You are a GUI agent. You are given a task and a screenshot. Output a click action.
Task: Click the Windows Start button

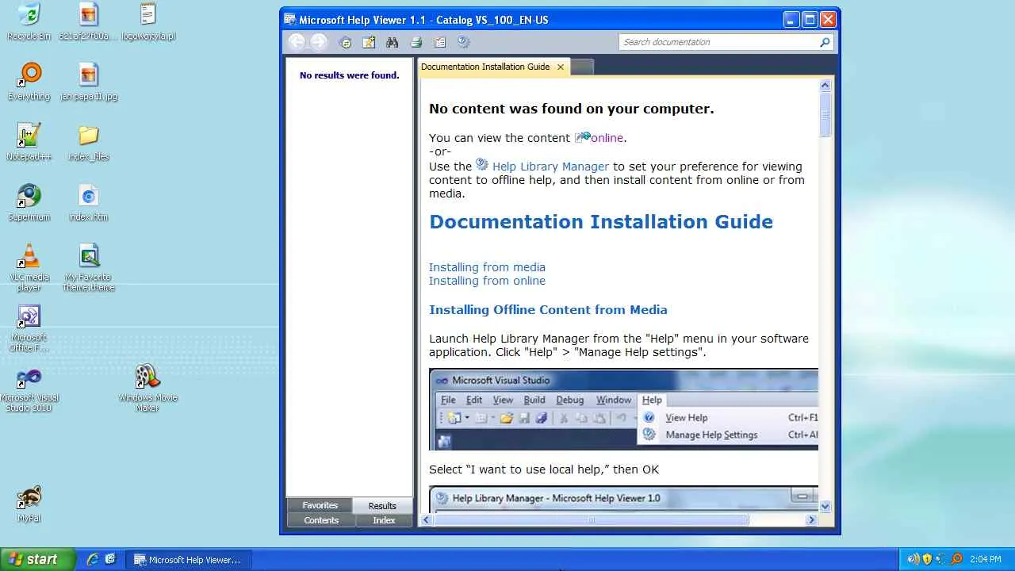[37, 559]
